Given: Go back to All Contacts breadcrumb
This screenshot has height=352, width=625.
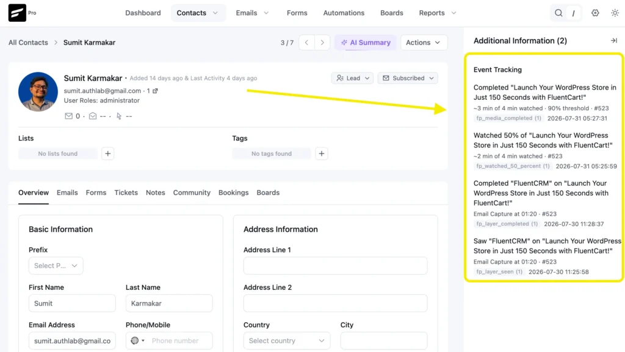Looking at the screenshot, I should click(x=28, y=43).
